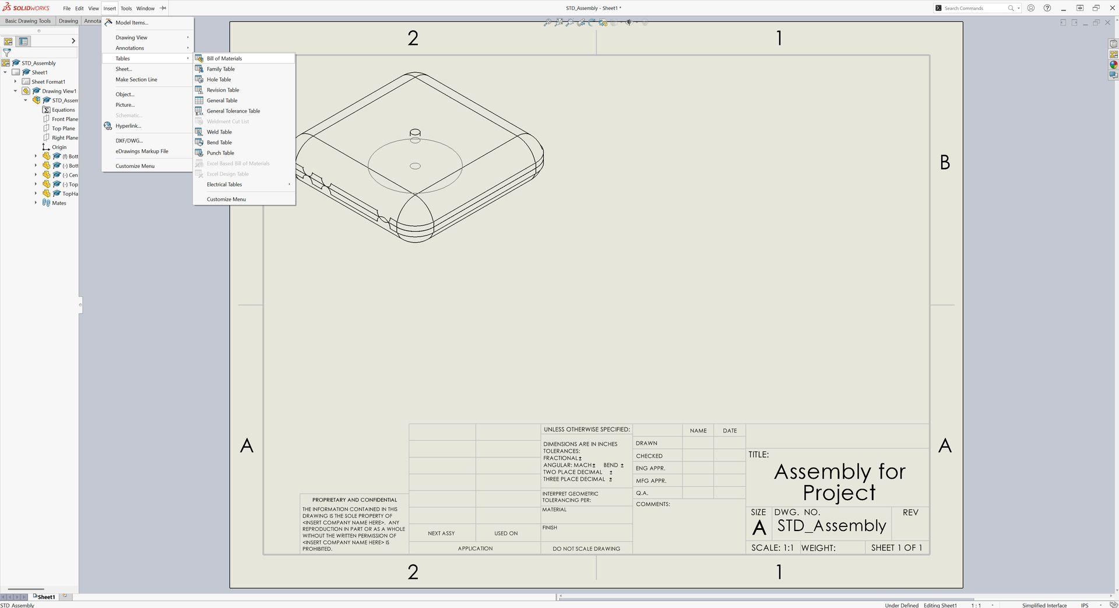Switch to Sheet1 bottom tab

click(44, 597)
